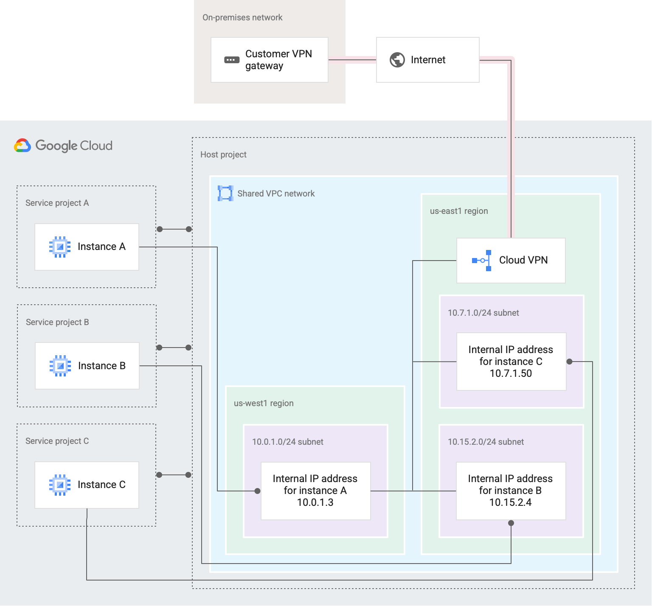652x606 pixels.
Task: Click the Service project A label
Action: coord(57,203)
